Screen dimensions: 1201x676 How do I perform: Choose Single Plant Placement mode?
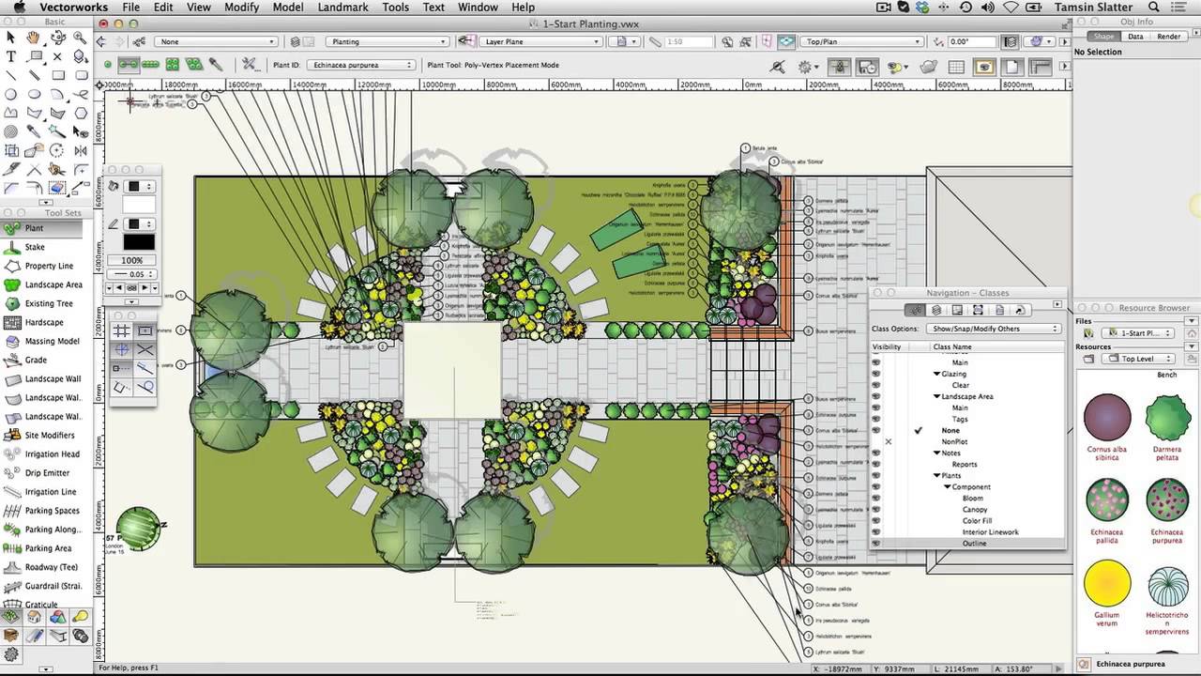[x=108, y=65]
